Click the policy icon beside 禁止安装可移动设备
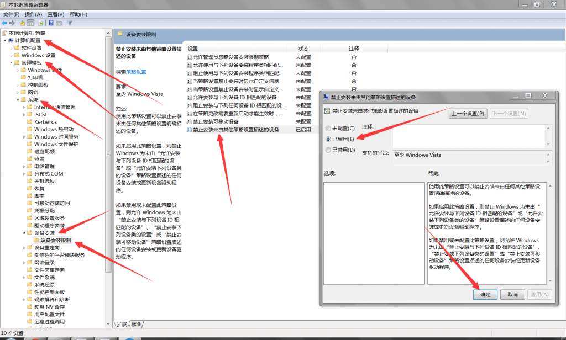This screenshot has height=340, width=566. click(x=189, y=121)
